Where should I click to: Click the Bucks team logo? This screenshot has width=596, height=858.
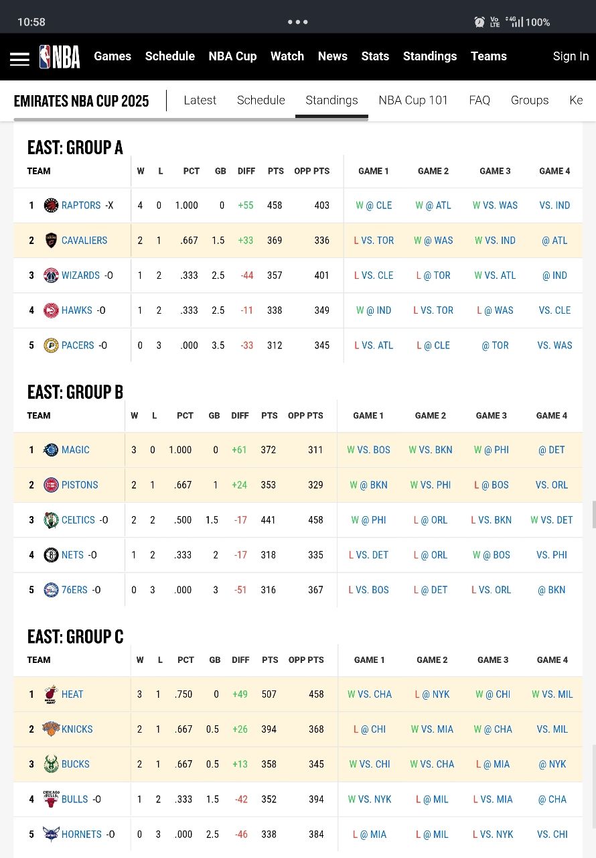pos(51,764)
